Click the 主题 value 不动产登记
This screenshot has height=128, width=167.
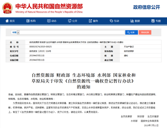tap(129, 47)
